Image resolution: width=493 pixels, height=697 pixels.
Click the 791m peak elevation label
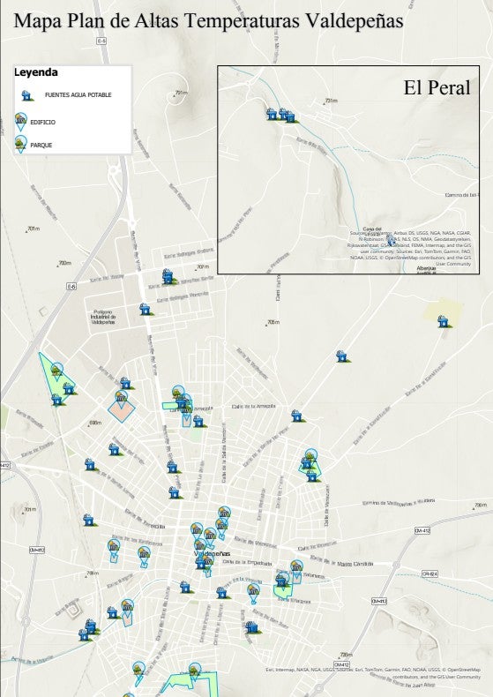pos(181,93)
